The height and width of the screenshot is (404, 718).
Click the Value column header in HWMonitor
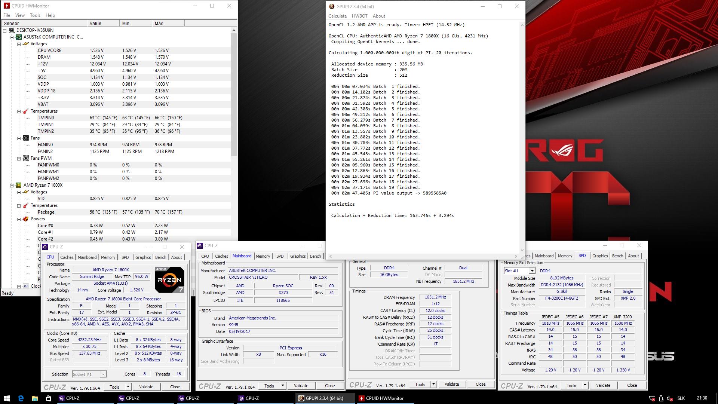point(103,23)
